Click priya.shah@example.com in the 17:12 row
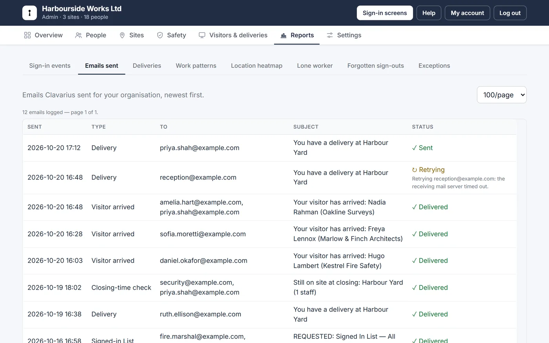This screenshot has height=343, width=549. (x=200, y=148)
